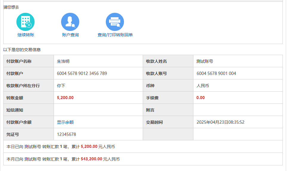
Task: Click the payee name 测试账号 in the table
Action: tap(205, 61)
